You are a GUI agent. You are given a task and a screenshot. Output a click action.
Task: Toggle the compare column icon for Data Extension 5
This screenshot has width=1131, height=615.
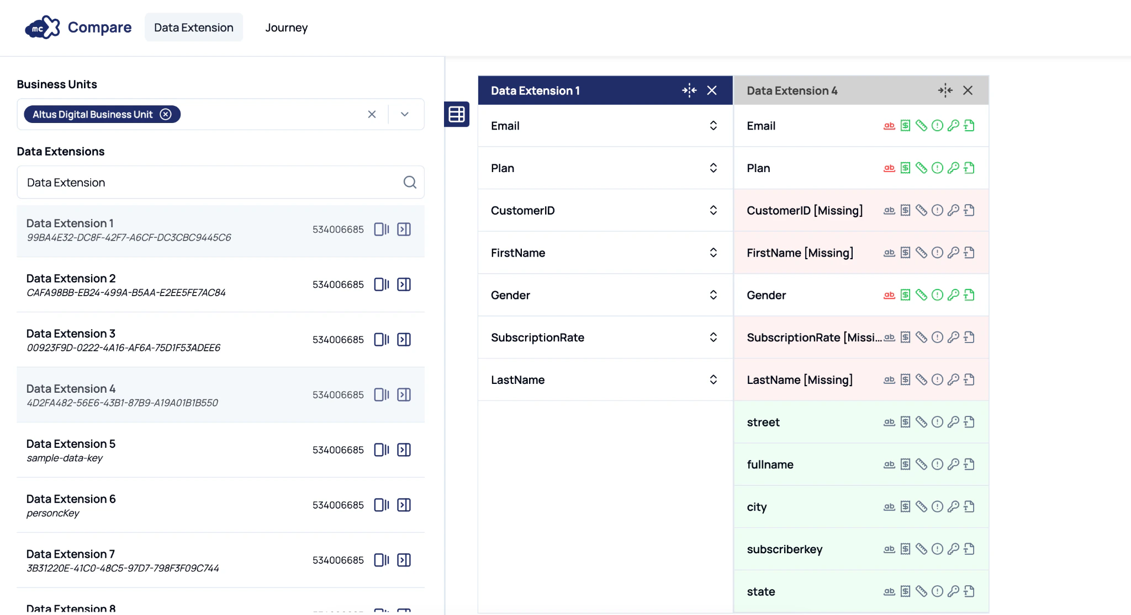(x=382, y=450)
